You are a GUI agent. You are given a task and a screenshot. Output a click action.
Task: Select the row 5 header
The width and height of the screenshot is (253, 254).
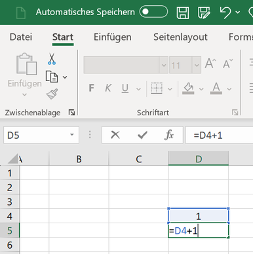[10, 230]
